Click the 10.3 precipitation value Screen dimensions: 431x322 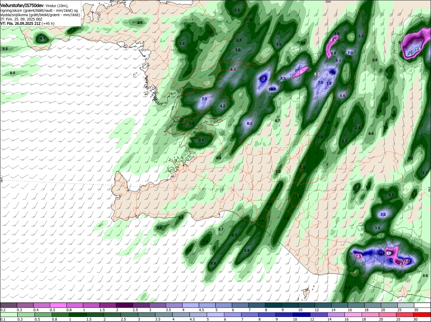(x=272, y=89)
